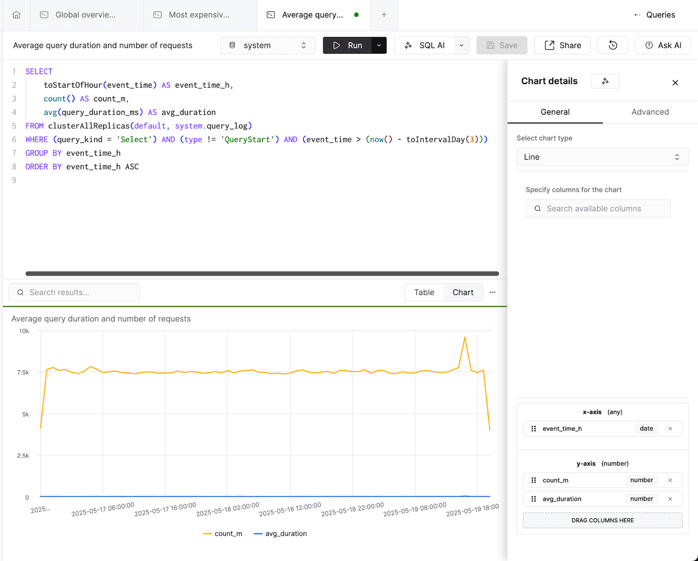Switch to the Advanced tab
The image size is (698, 561).
coord(650,112)
